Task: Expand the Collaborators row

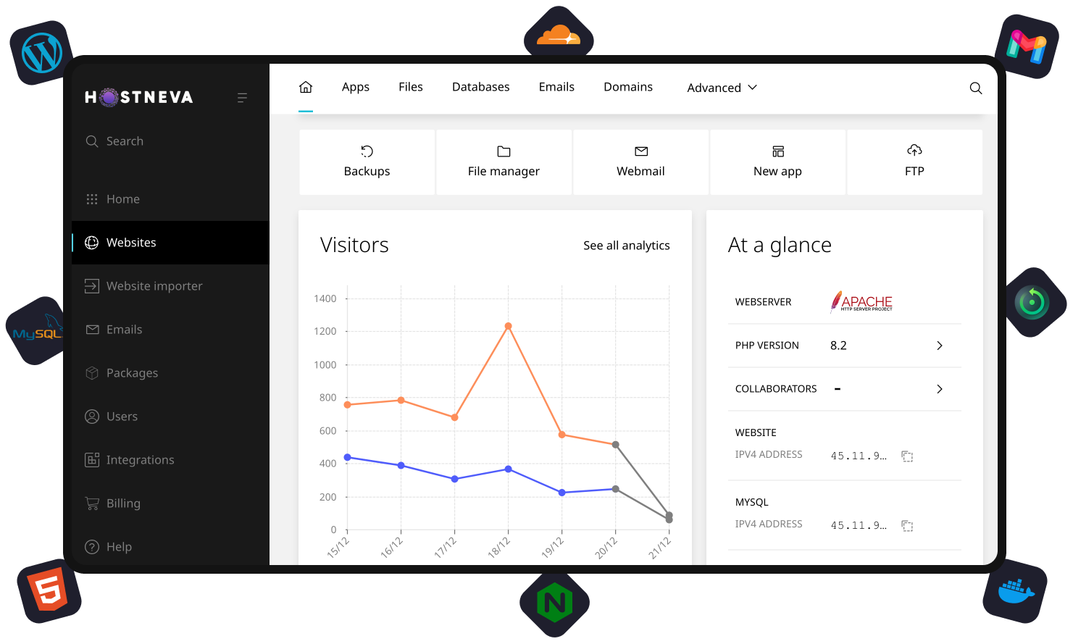Action: [939, 389]
